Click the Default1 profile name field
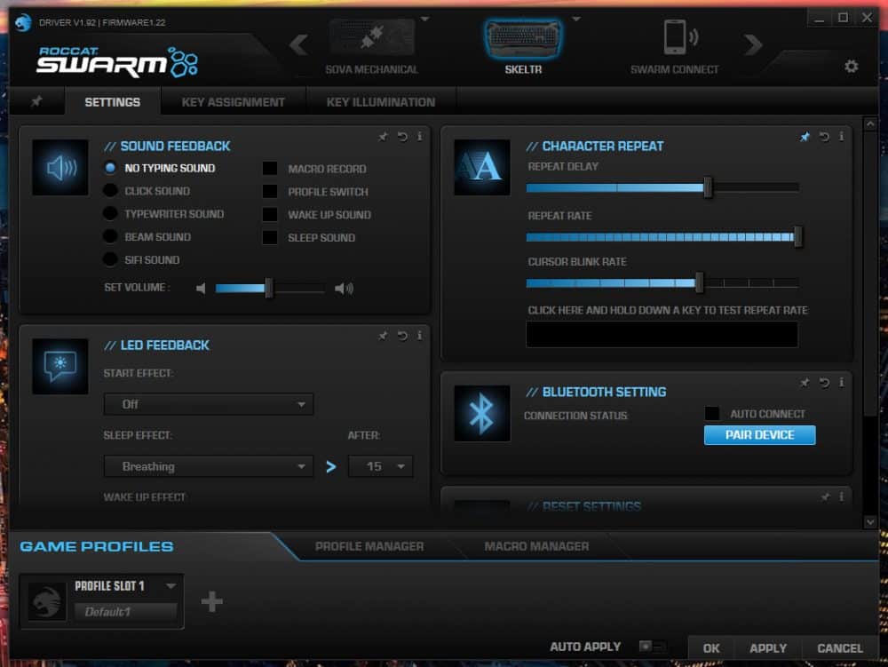Viewport: 888px width, 667px height. point(126,612)
